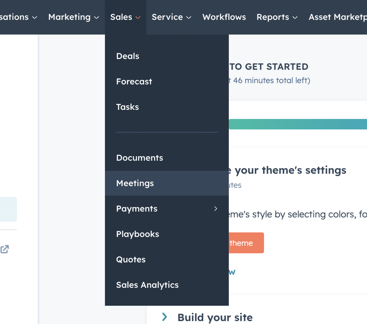This screenshot has width=367, height=324.
Task: Open Asset Marketplace in the top bar
Action: coord(337,17)
